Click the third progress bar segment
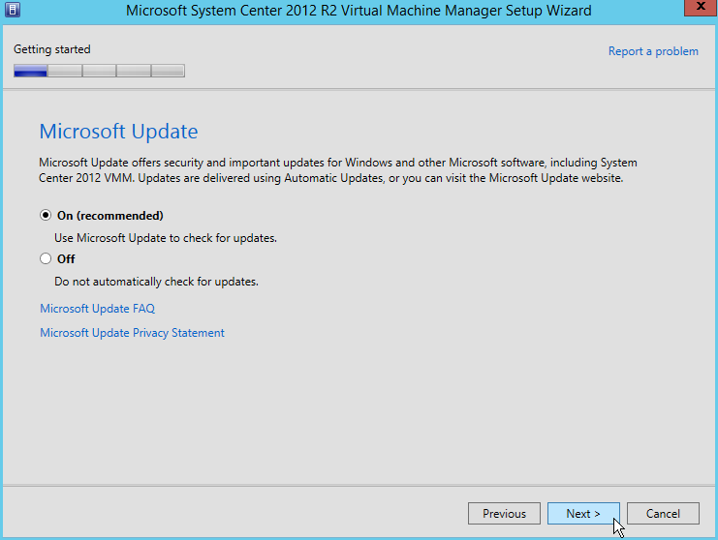This screenshot has width=718, height=540. click(99, 71)
